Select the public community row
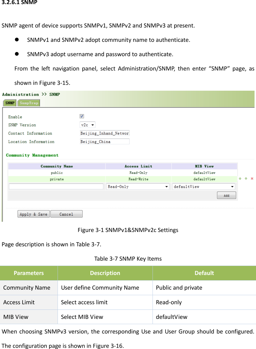 (x=56, y=172)
